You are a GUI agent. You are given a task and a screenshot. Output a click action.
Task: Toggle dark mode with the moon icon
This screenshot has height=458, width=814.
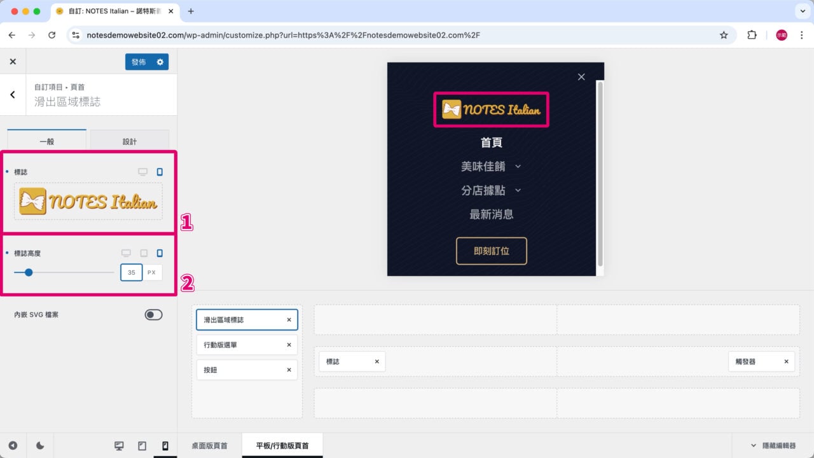pyautogui.click(x=39, y=445)
